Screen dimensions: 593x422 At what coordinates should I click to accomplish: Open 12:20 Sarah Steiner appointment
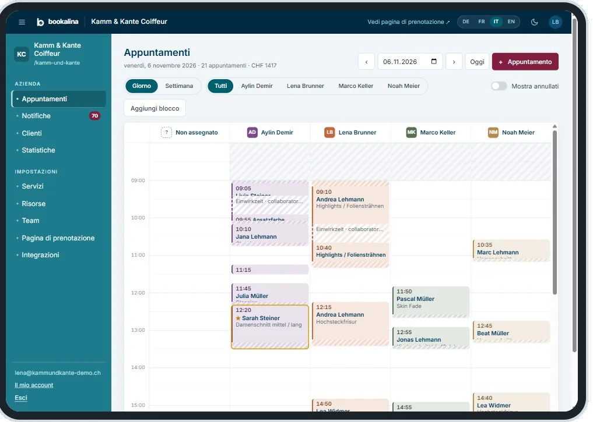point(270,327)
